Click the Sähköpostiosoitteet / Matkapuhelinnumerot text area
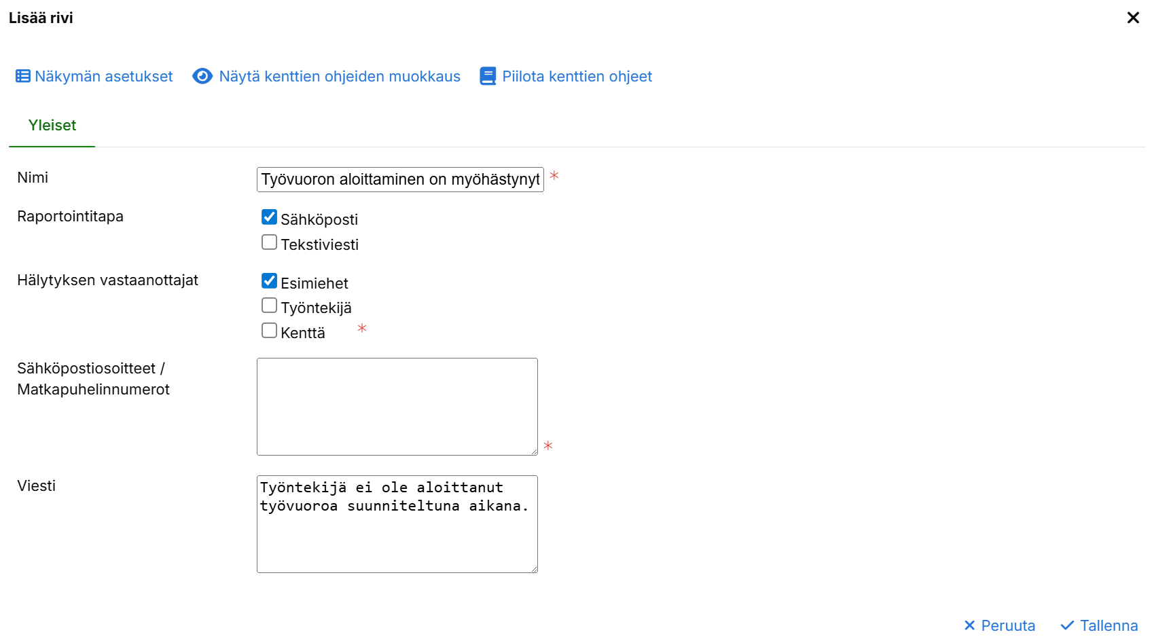The height and width of the screenshot is (643, 1150). 397,406
